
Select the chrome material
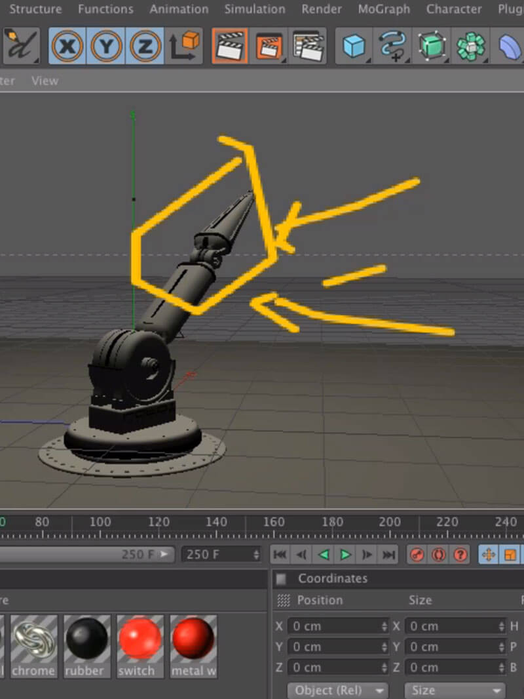point(34,647)
